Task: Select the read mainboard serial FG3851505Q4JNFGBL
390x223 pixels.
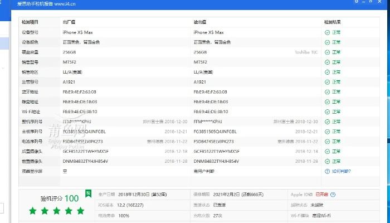Action: pyautogui.click(x=215, y=132)
